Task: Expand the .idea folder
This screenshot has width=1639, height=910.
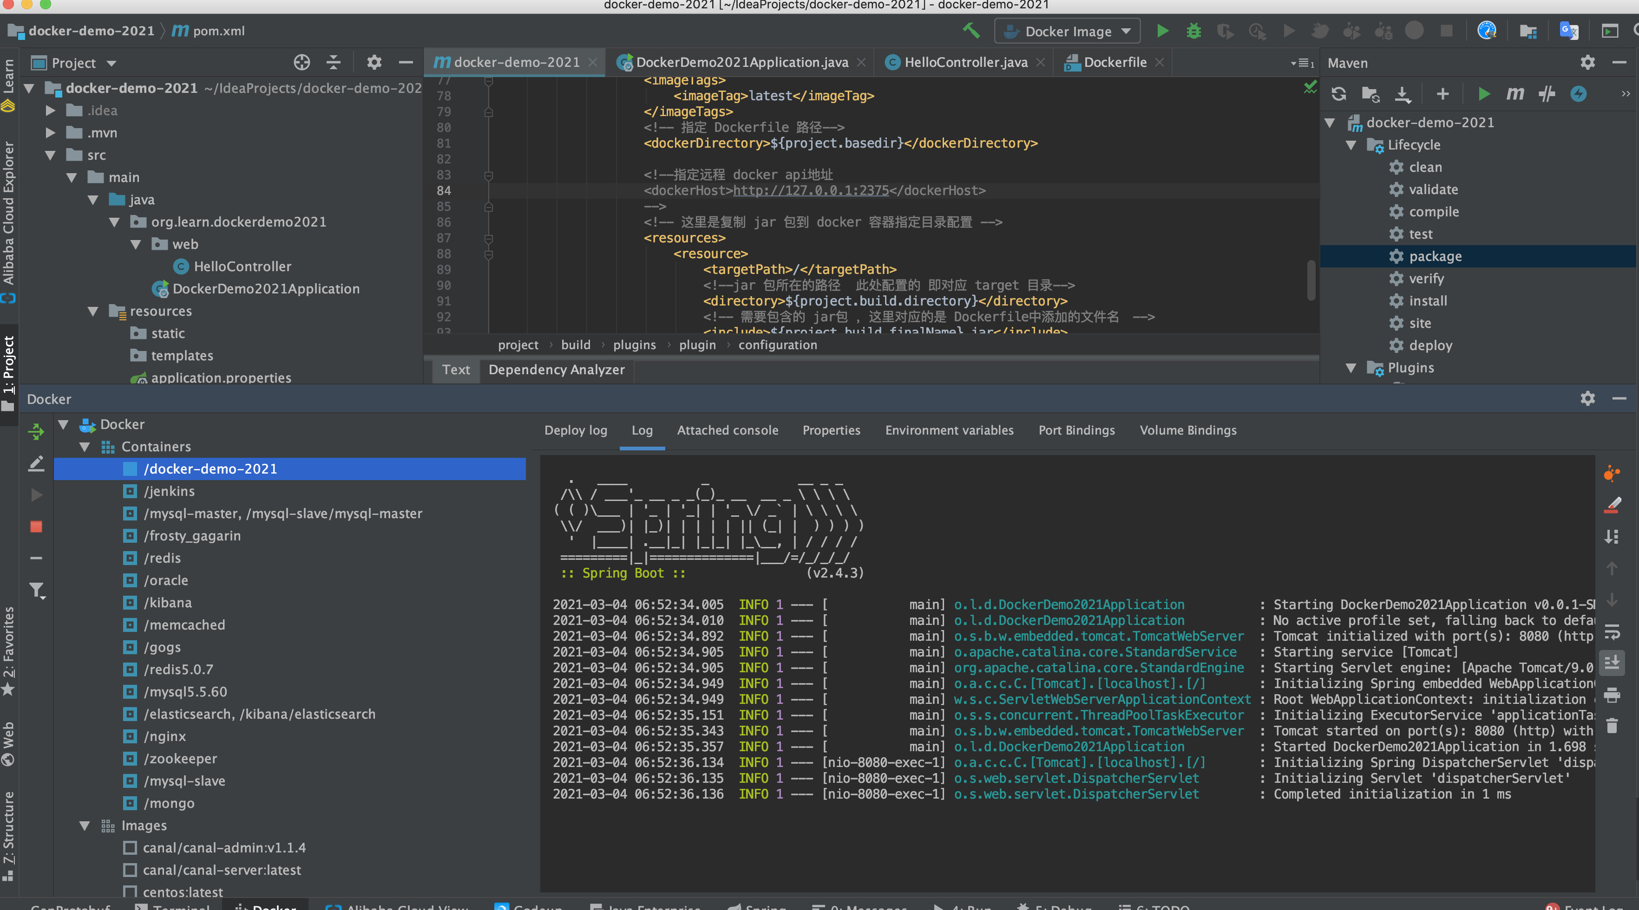Action: point(51,110)
